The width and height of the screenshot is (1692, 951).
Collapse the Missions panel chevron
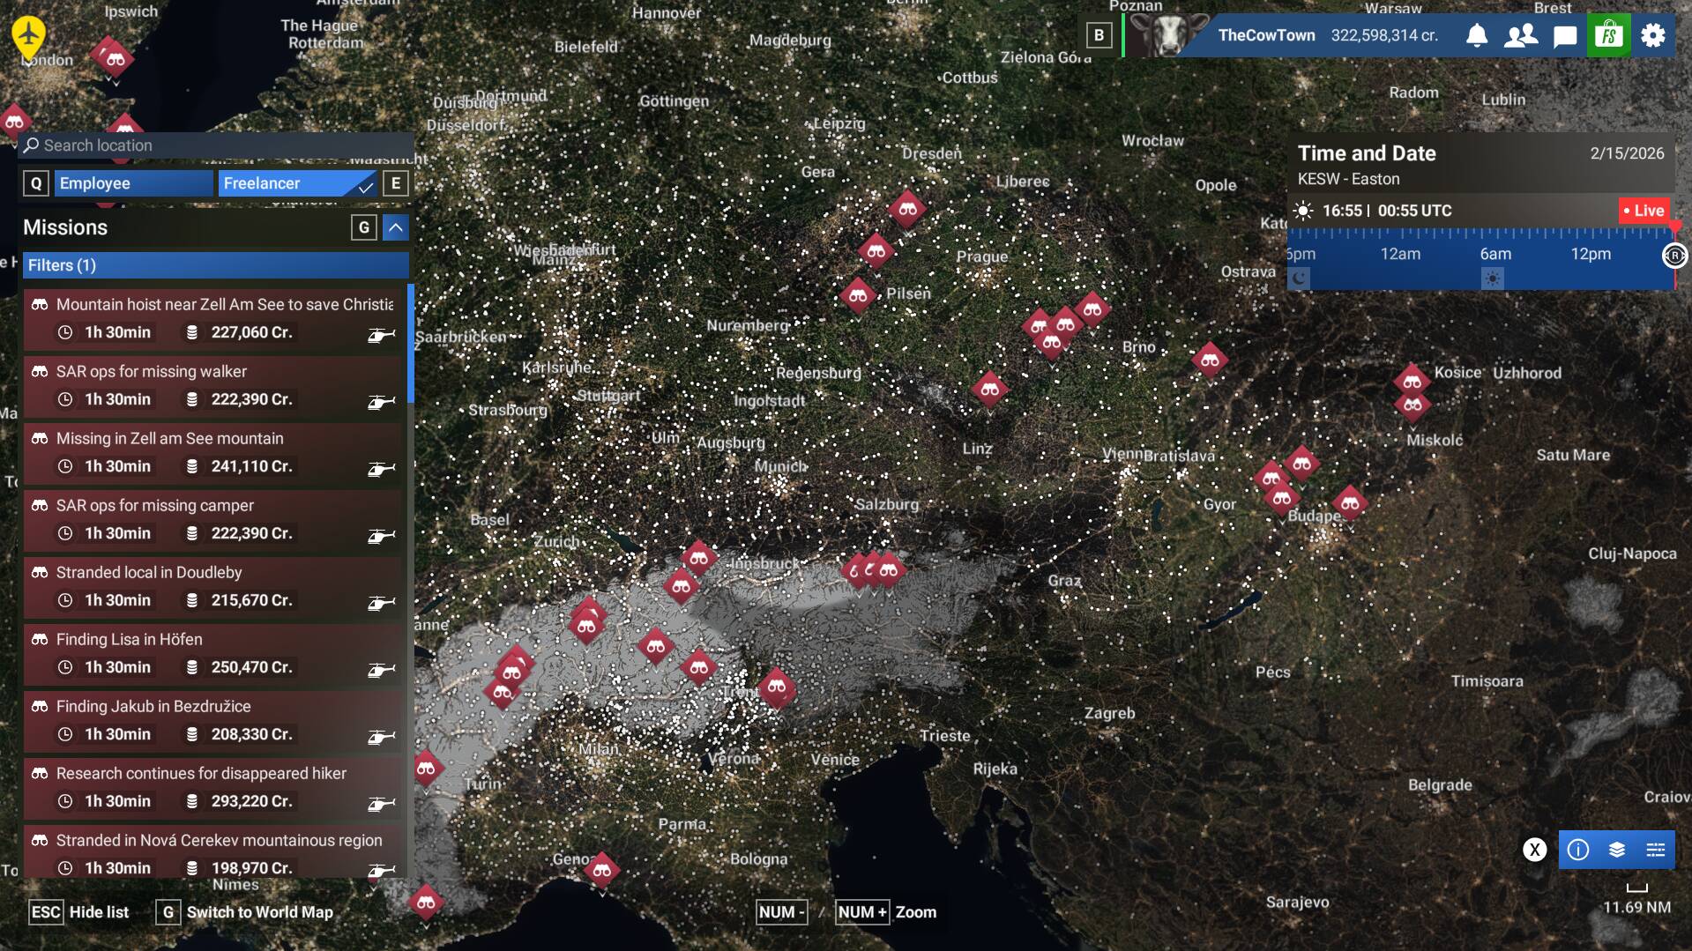click(x=396, y=227)
